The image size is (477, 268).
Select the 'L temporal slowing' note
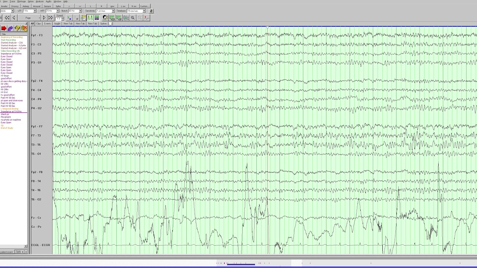(9, 109)
